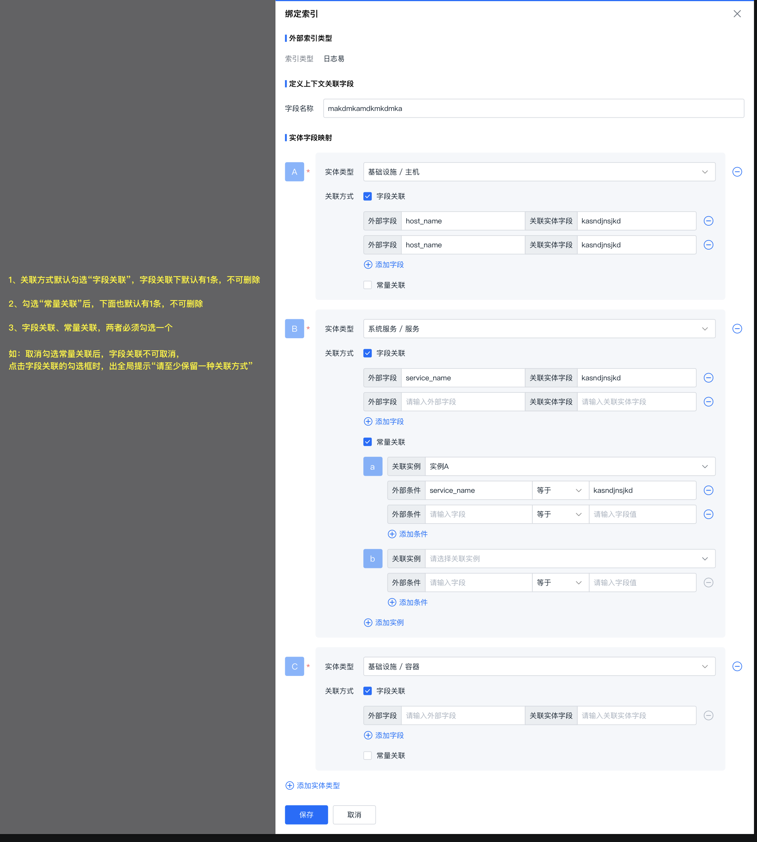Click 添加条件 link under instance a

[x=413, y=534]
